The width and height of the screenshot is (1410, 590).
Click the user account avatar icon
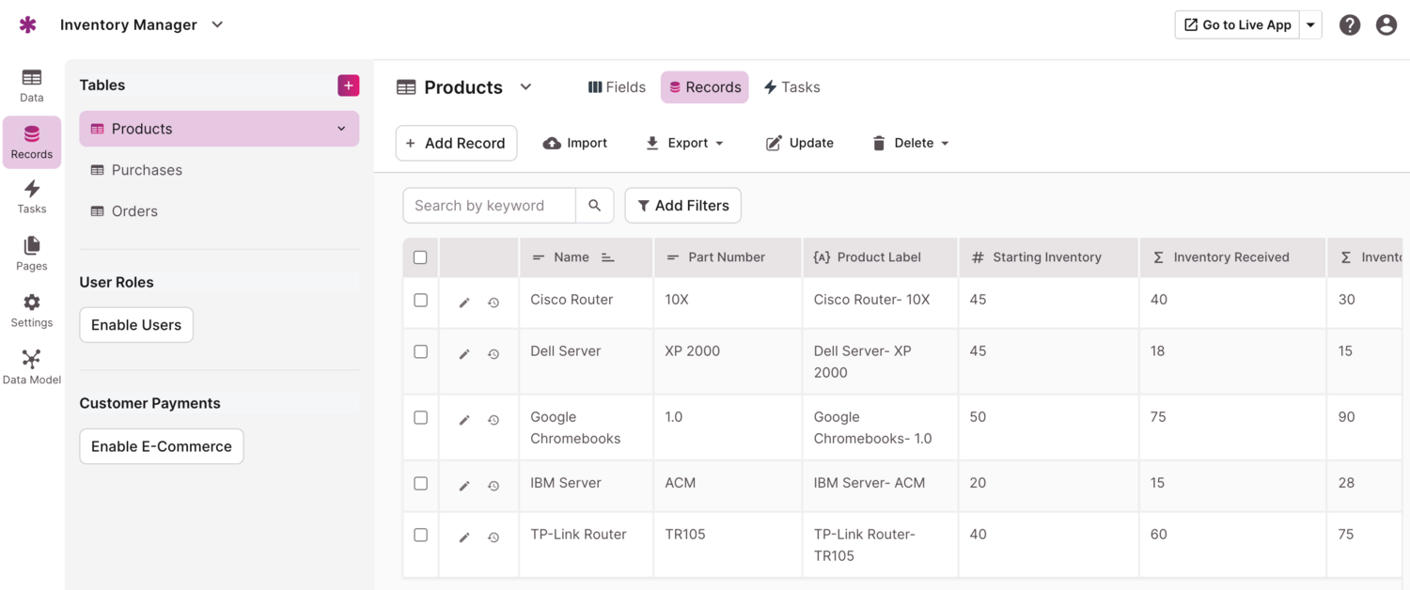click(1386, 25)
